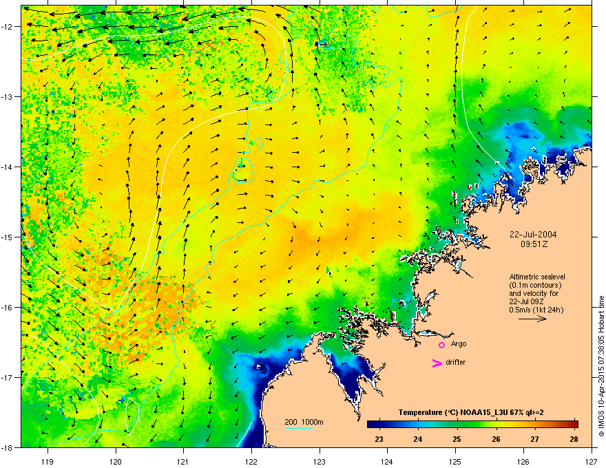Click latitude axis label -18

7,447
